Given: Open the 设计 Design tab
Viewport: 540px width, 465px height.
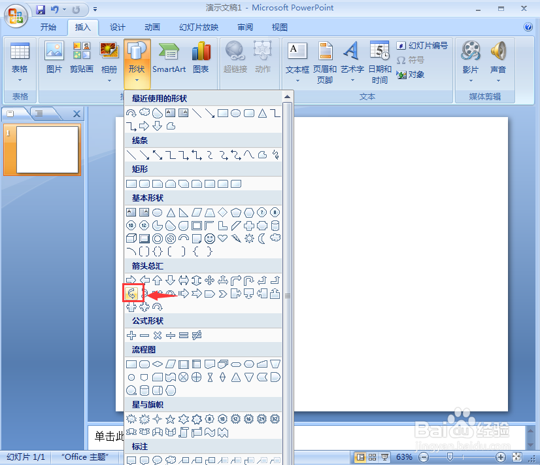Looking at the screenshot, I should [118, 27].
